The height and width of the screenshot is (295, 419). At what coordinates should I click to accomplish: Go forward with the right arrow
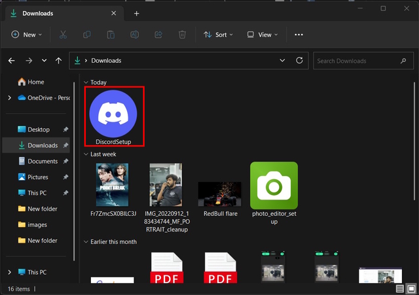[29, 61]
